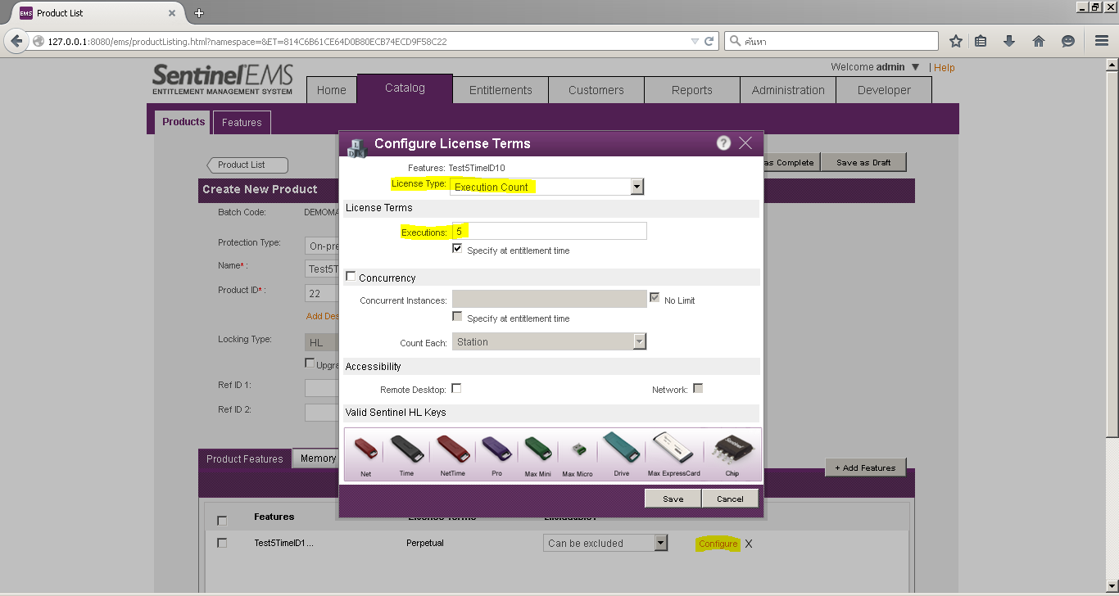Select the Max Micro HL key icon
This screenshot has width=1119, height=596.
pyautogui.click(x=578, y=449)
